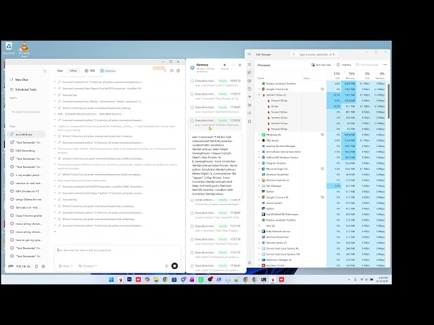Sort processes by the CPU column
Viewport: 434px width, 325px height.
[x=334, y=75]
